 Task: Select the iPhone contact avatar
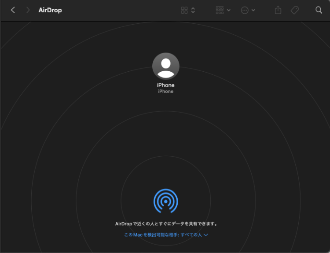coord(166,66)
